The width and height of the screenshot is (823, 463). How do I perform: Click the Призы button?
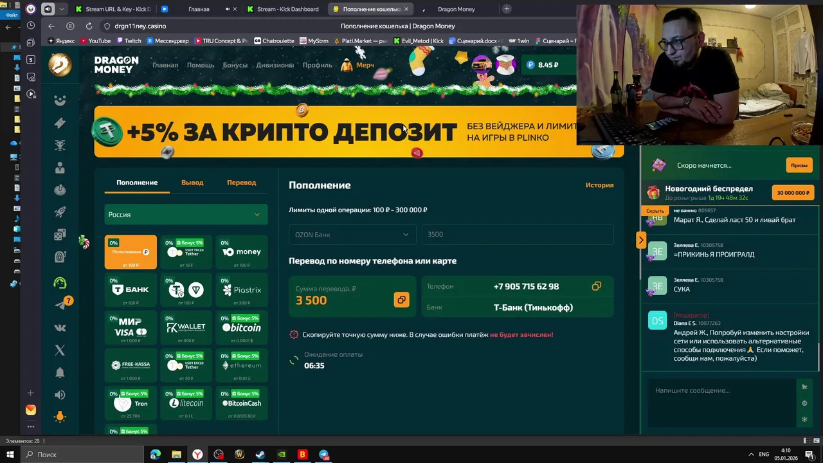pyautogui.click(x=799, y=165)
